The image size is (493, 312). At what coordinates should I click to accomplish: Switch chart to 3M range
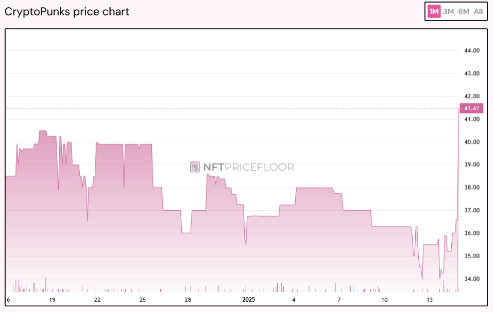tap(449, 11)
